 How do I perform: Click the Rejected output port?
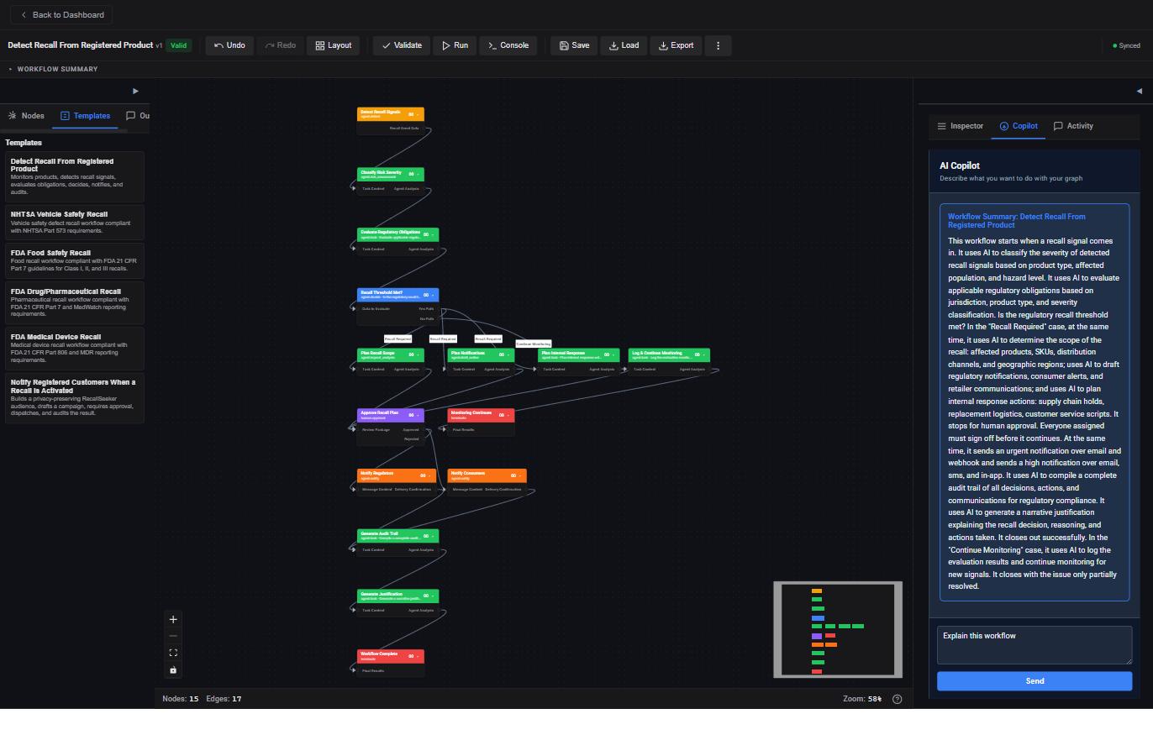412,439
